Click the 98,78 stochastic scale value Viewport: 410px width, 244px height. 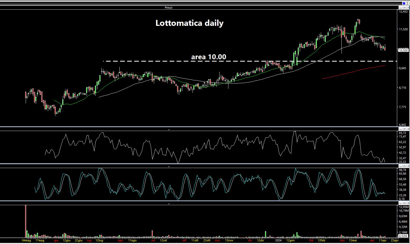click(x=402, y=170)
